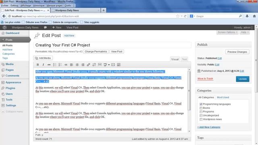Switch to Text editor tab
Viewport: 258px width, 145px height.
(x=184, y=59)
